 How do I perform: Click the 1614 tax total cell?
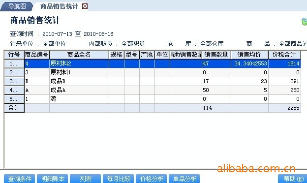[284, 63]
